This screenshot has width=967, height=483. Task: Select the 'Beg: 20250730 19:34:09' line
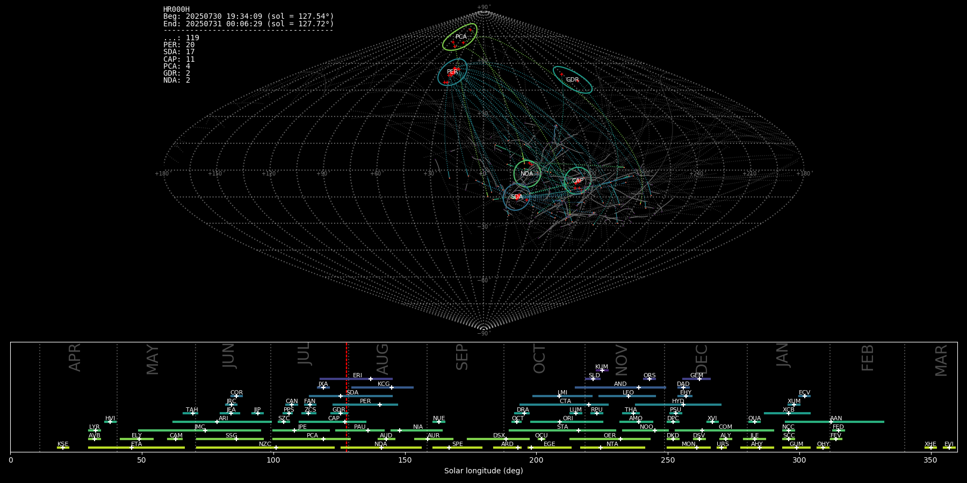tap(249, 17)
